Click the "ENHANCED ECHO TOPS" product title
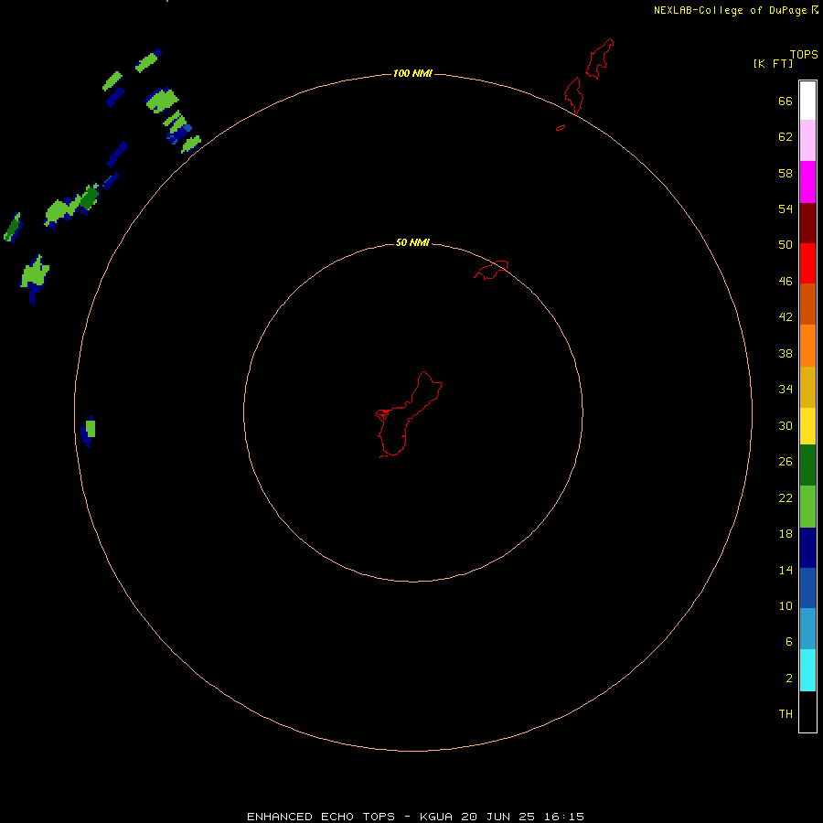The height and width of the screenshot is (823, 823). coord(321,817)
